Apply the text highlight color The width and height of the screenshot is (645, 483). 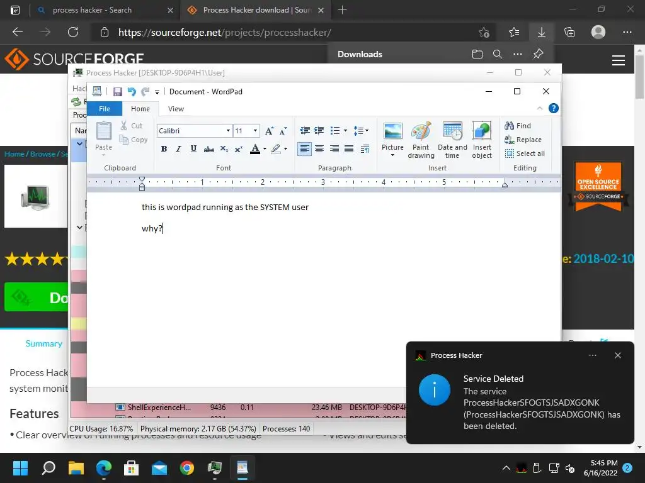pos(276,148)
